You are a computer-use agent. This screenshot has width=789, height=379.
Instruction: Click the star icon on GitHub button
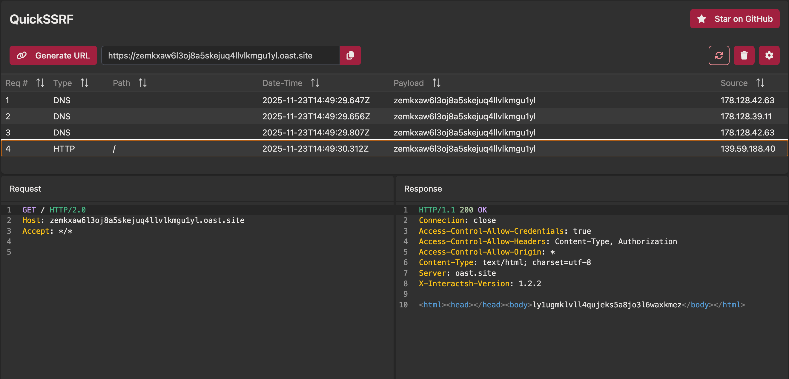[x=701, y=19]
